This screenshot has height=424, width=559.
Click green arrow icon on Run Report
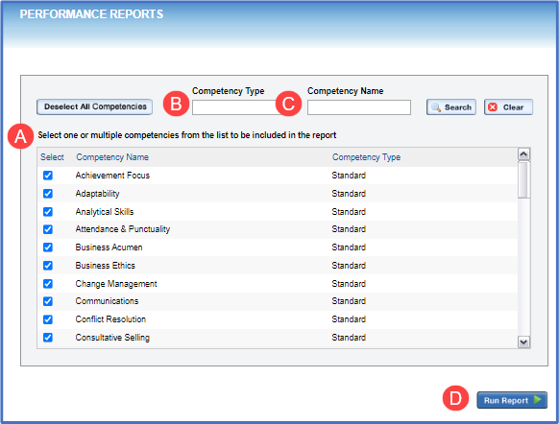[x=537, y=400]
